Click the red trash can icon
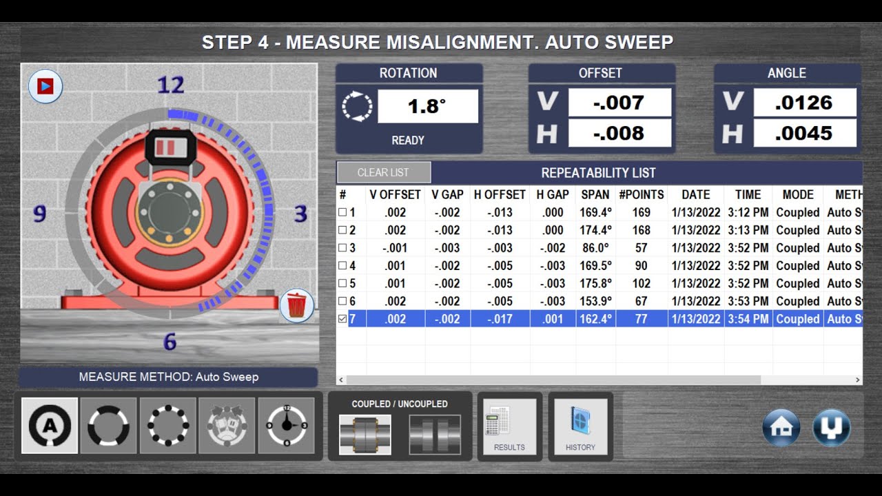Image resolution: width=882 pixels, height=496 pixels. pyautogui.click(x=297, y=305)
